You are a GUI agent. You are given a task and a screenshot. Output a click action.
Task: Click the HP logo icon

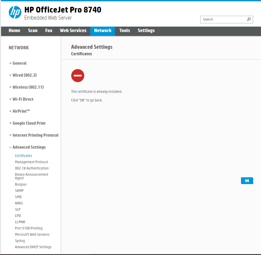click(x=15, y=12)
